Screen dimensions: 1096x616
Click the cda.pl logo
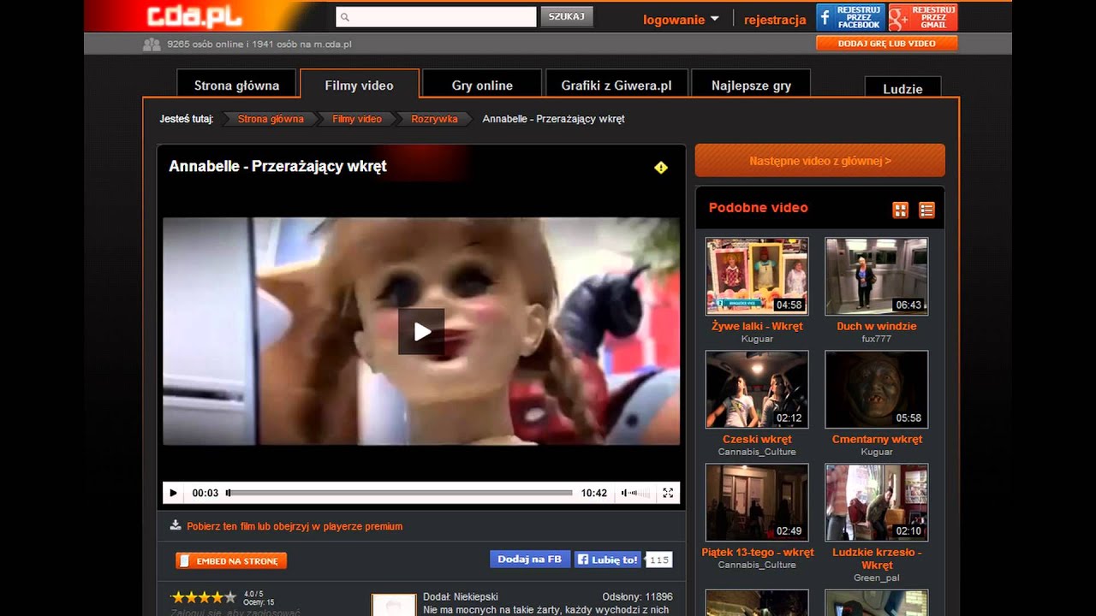click(x=194, y=16)
